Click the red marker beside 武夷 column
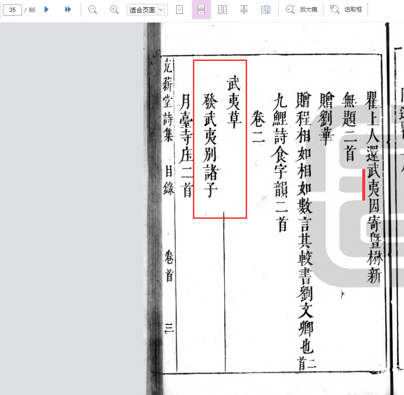The image size is (404, 395). pos(364,184)
